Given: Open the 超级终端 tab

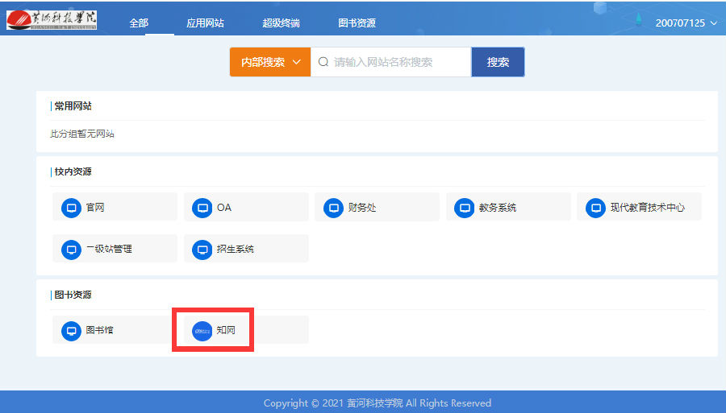Looking at the screenshot, I should (x=281, y=23).
